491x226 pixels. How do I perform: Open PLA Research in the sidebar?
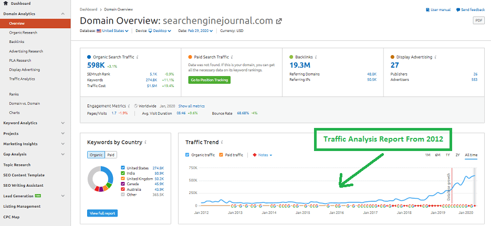coord(20,60)
